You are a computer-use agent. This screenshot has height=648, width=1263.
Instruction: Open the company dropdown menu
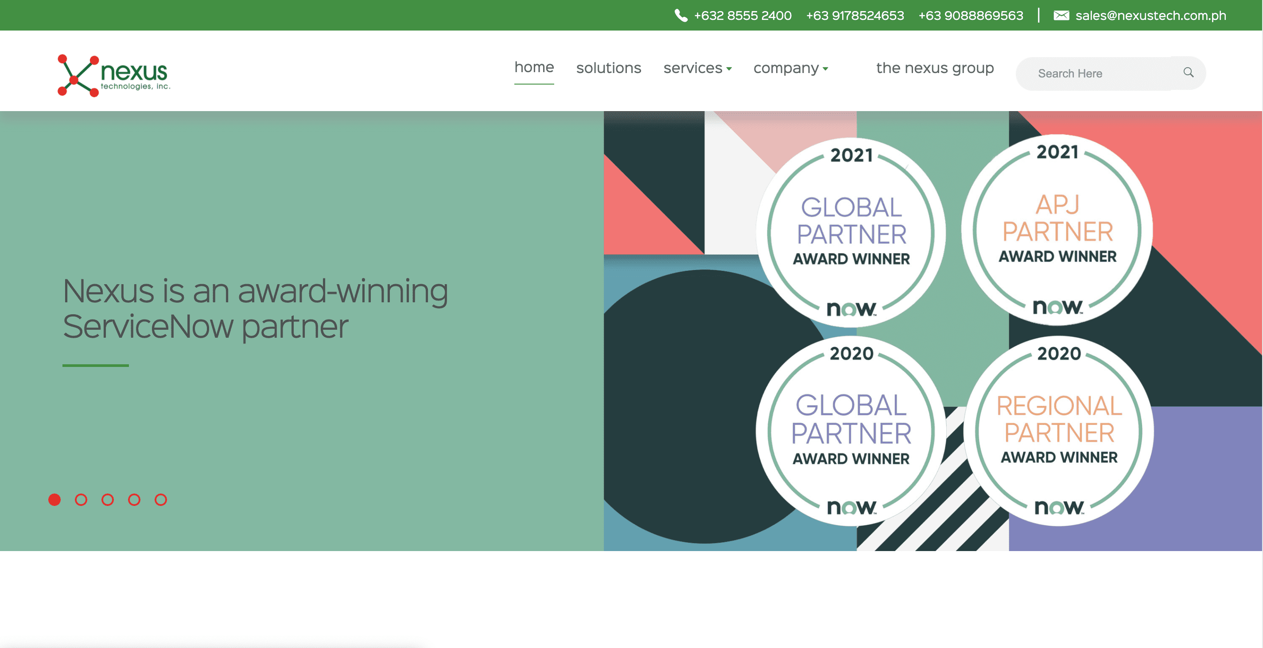pyautogui.click(x=790, y=68)
